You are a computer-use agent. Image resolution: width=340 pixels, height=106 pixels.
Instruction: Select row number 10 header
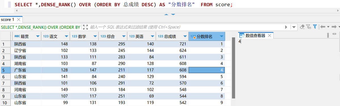[6, 103]
